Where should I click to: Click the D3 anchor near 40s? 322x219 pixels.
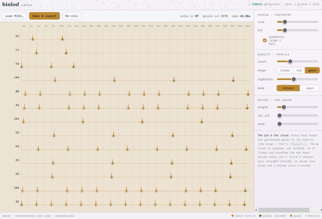[x=171, y=177]
